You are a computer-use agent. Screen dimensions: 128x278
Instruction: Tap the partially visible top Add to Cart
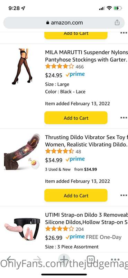point(76,35)
